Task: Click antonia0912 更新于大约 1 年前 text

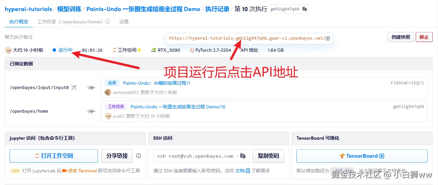Action: 145,92
